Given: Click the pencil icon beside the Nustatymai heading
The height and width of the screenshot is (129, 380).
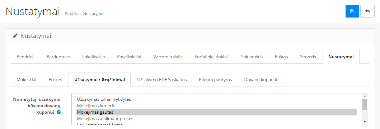Looking at the screenshot, I should click(15, 36).
